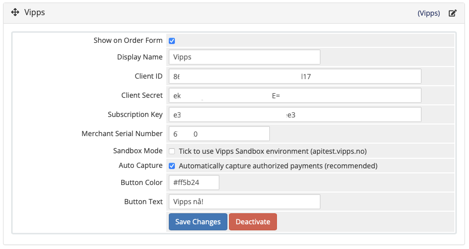Focus the Merchant Serial Number field
The image size is (469, 249).
(x=219, y=134)
